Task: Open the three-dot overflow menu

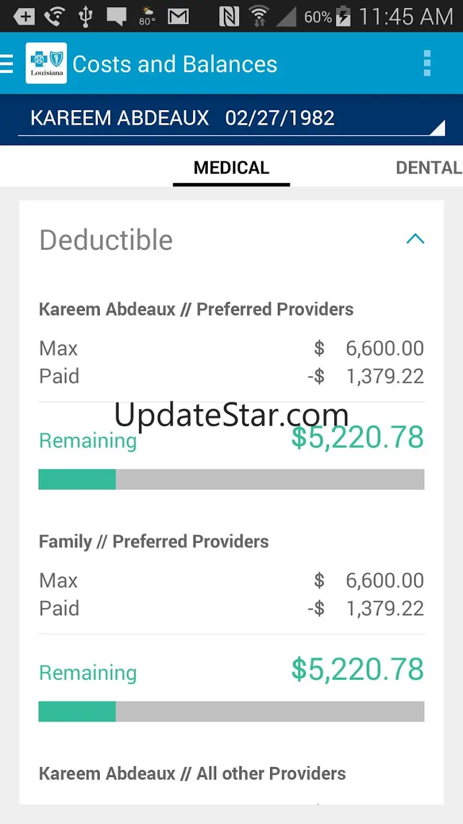Action: pyautogui.click(x=427, y=64)
